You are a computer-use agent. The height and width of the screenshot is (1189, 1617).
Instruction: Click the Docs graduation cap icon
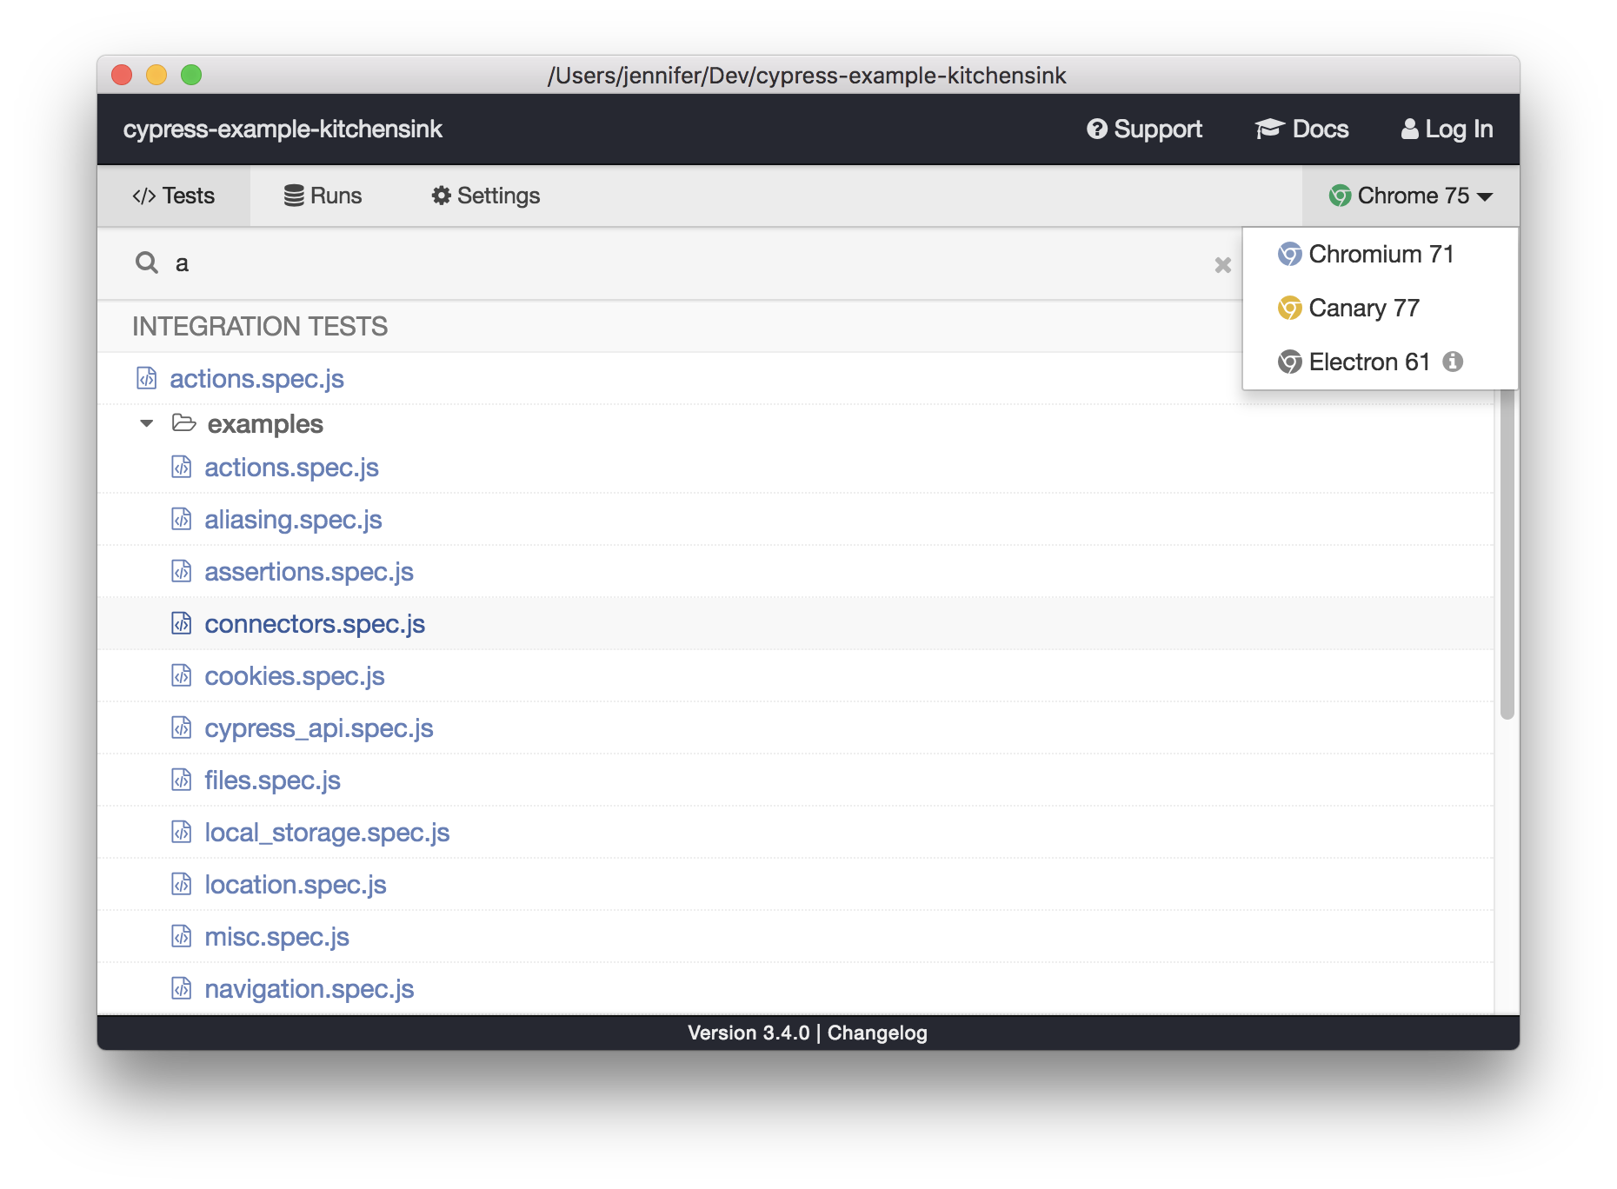[1269, 129]
